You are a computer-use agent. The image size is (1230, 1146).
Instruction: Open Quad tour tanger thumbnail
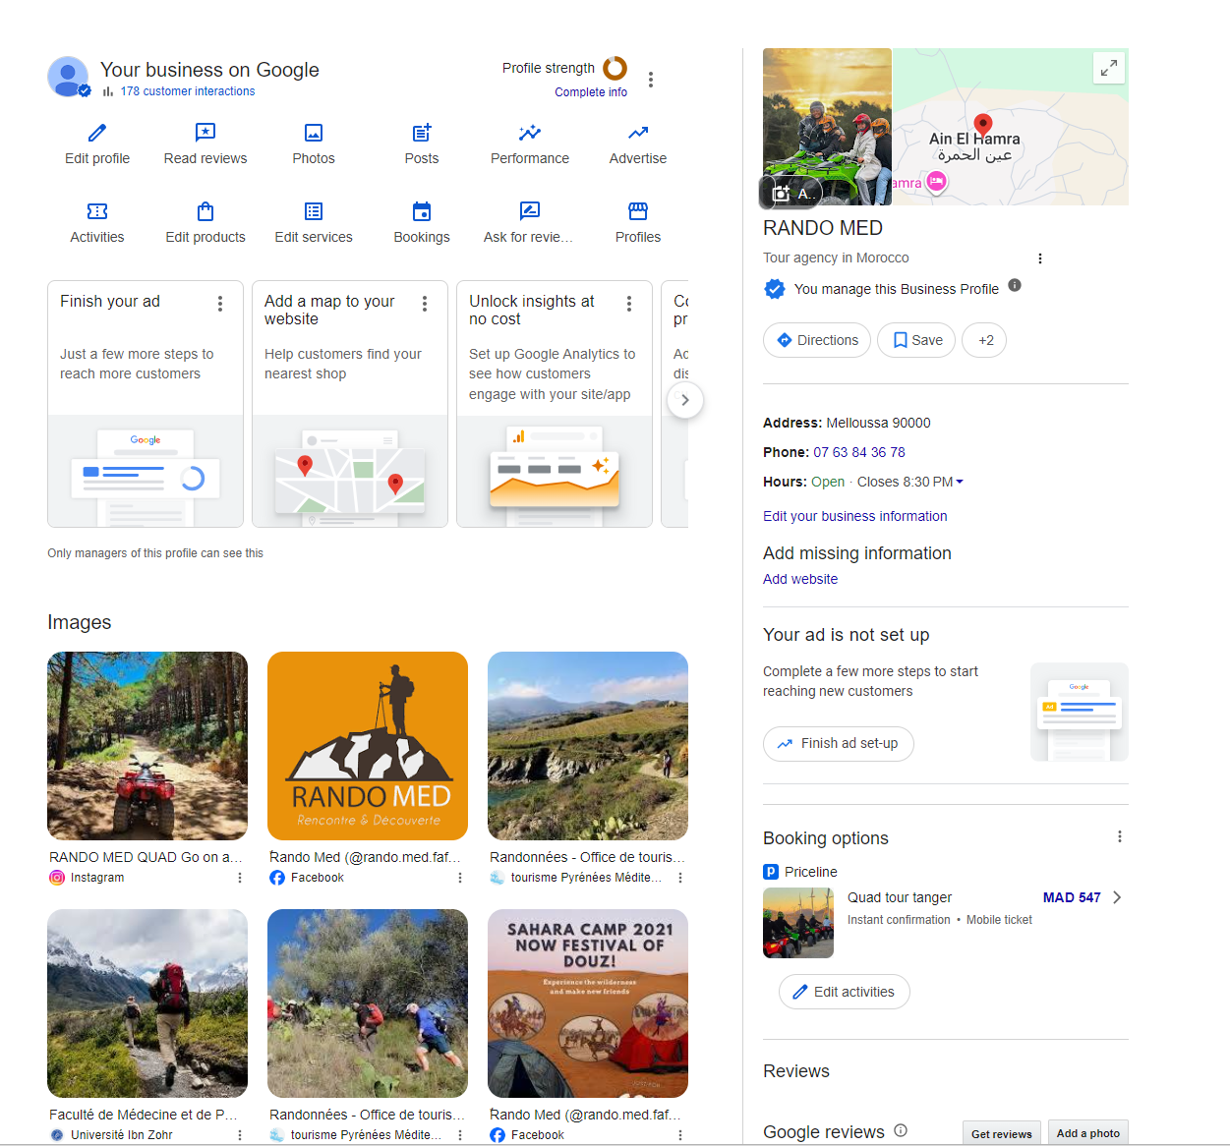point(798,923)
